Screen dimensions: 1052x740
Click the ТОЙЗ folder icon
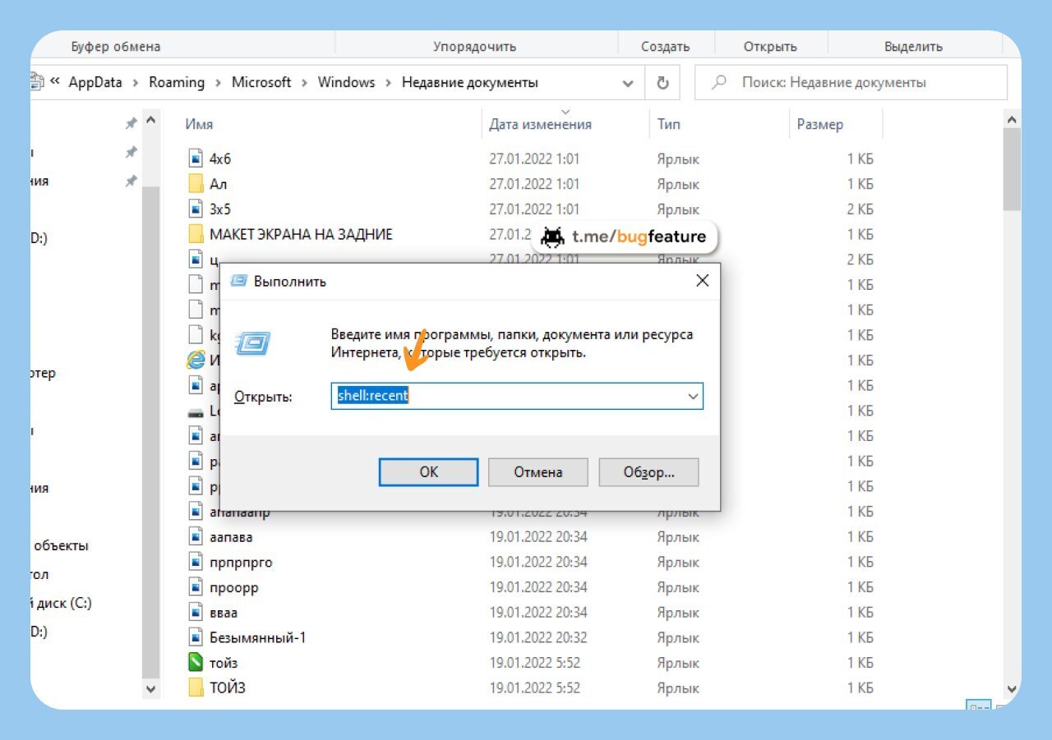(x=196, y=687)
